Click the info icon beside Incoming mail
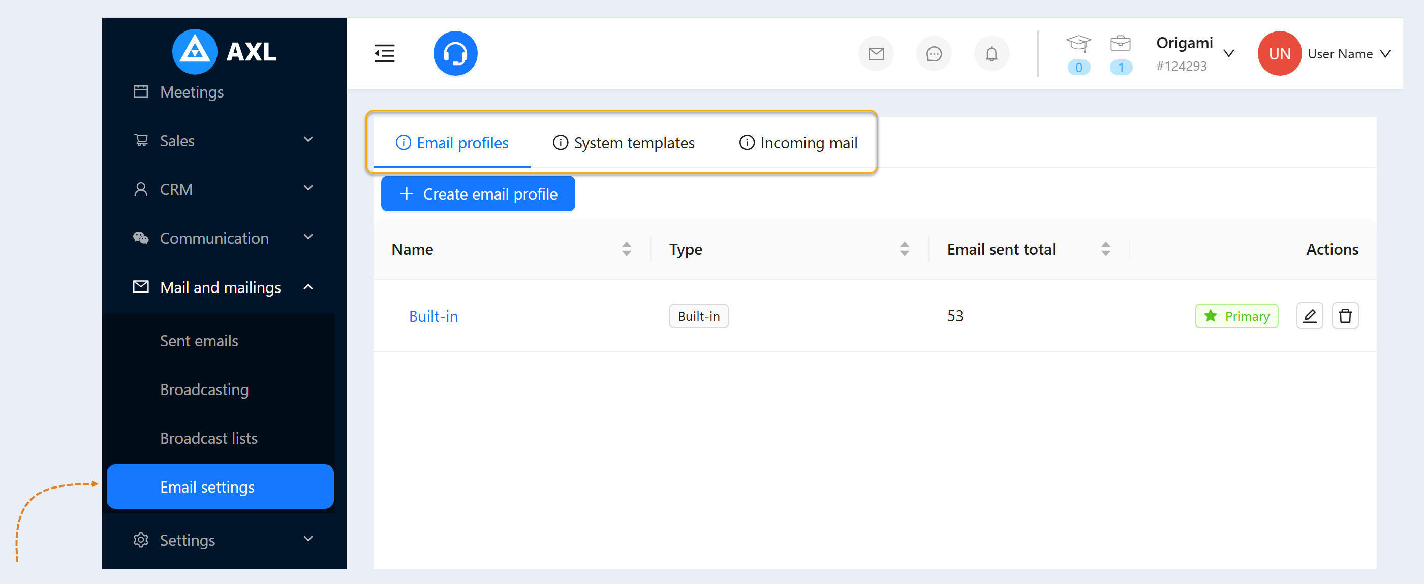This screenshot has height=584, width=1424. (747, 143)
